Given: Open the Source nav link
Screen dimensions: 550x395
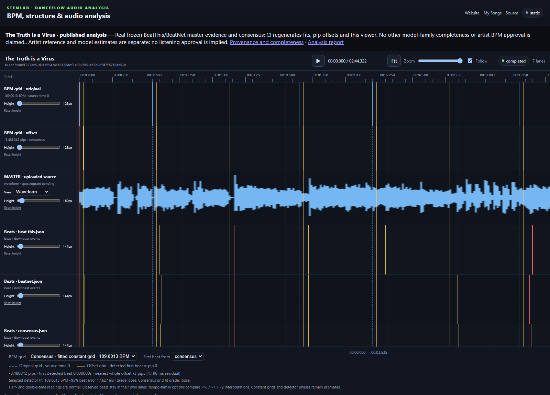Looking at the screenshot, I should (511, 13).
